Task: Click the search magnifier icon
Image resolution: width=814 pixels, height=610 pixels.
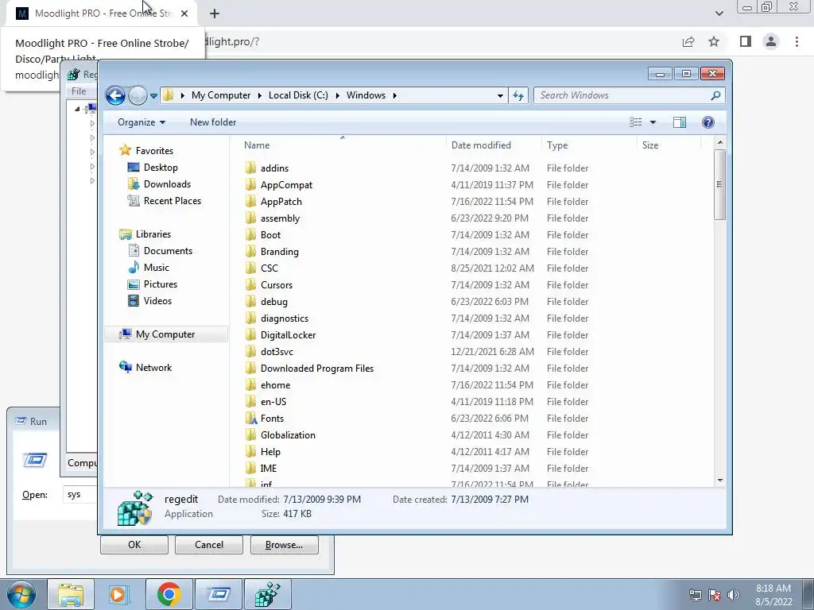Action: 716,95
